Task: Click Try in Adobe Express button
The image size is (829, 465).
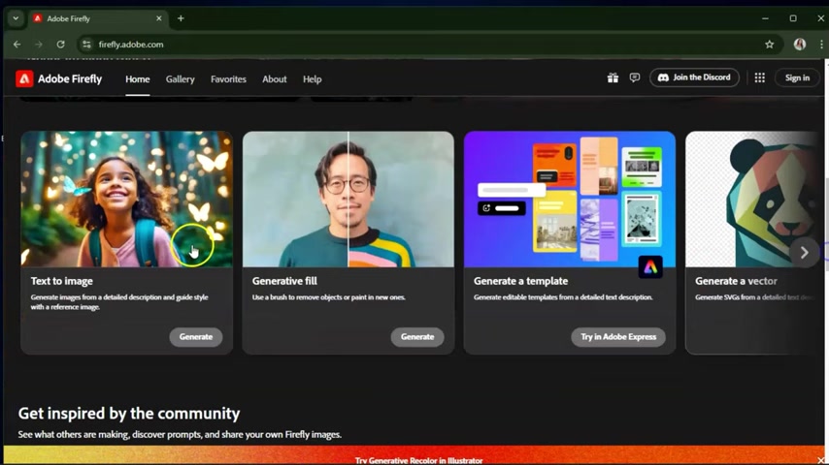Action: 618,337
